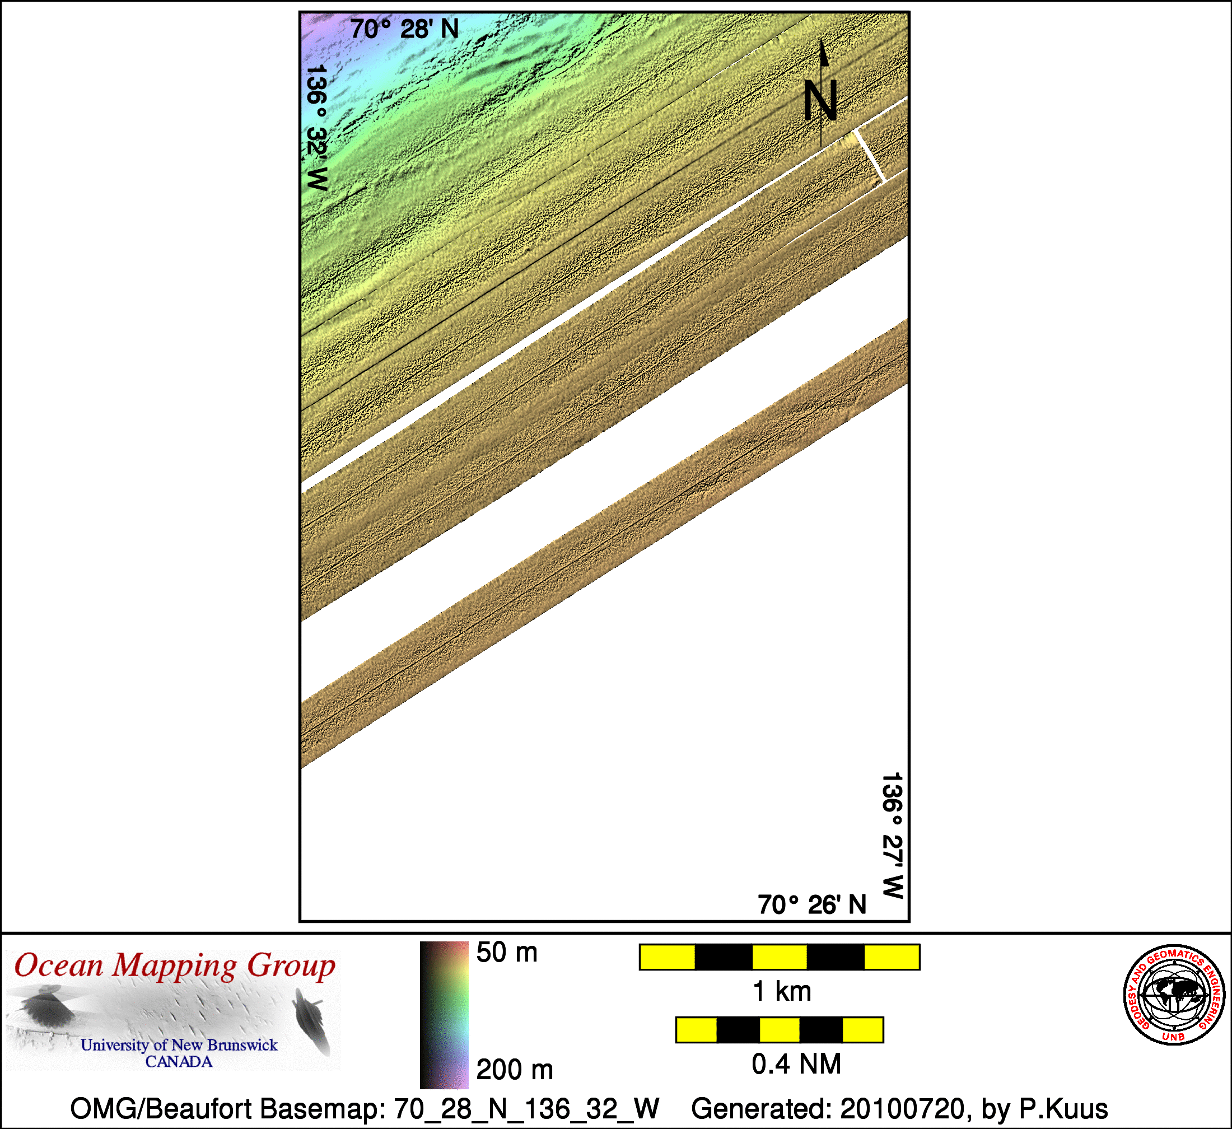Image resolution: width=1232 pixels, height=1129 pixels.
Task: Click the 0.4 NM scale bar
Action: tap(779, 1030)
